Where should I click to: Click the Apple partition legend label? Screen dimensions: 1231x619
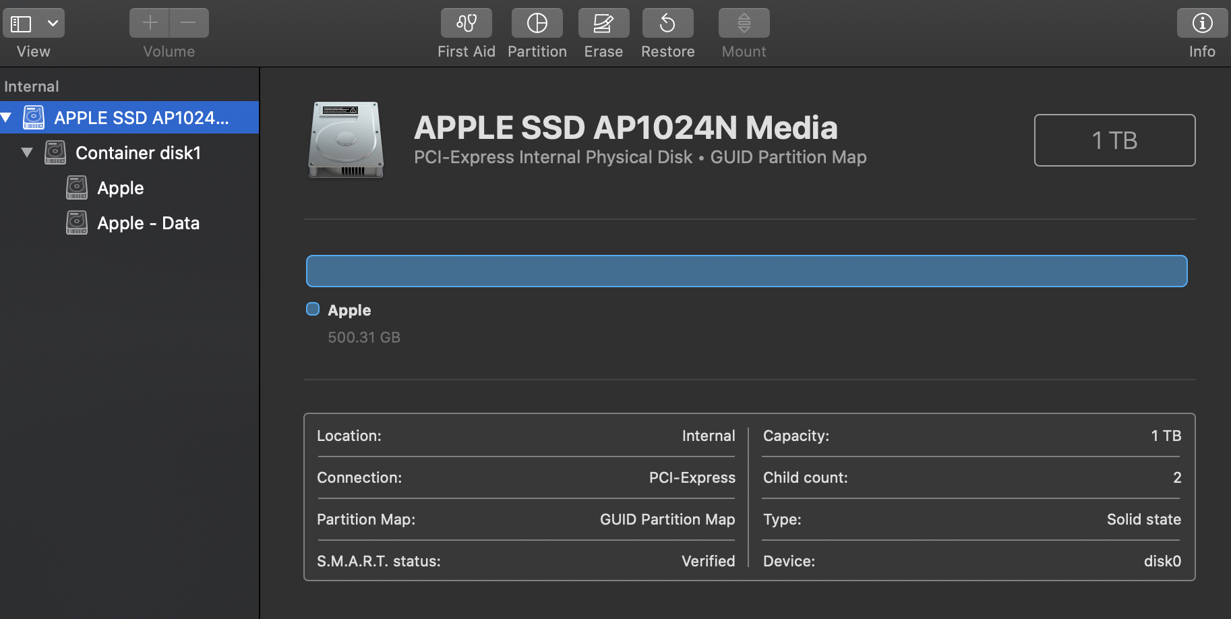click(x=349, y=310)
